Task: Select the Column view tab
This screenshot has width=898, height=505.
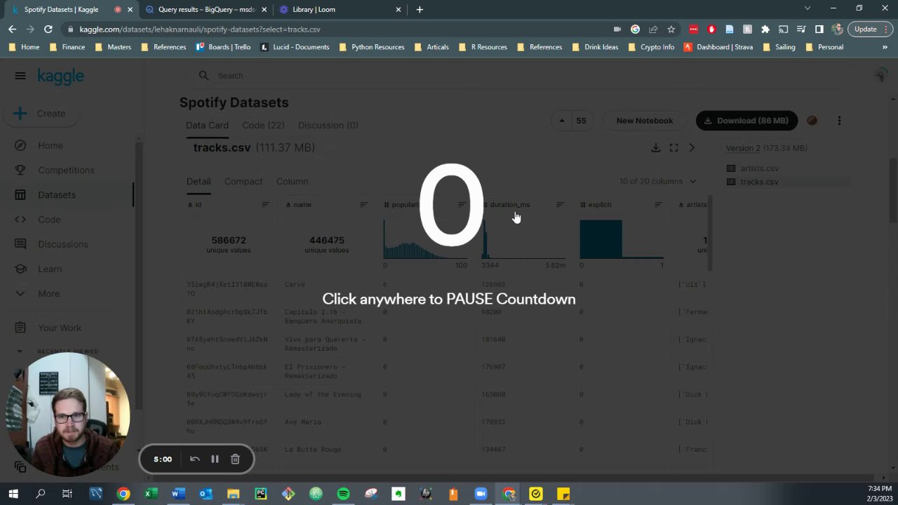Action: coord(292,181)
